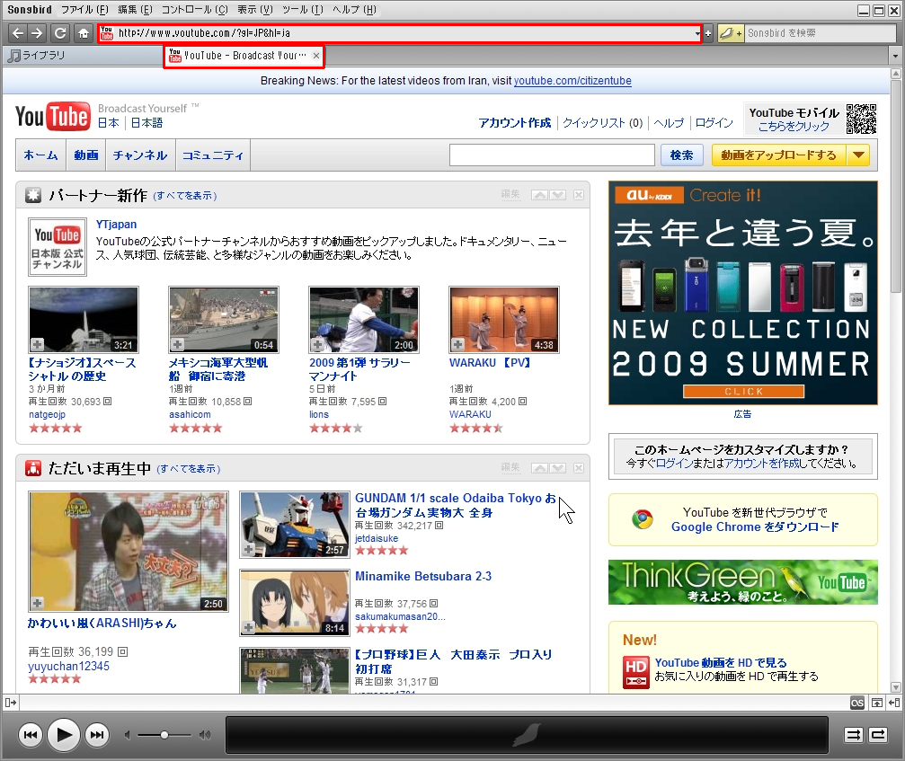Click the QR code for YouTube mobile
Viewport: 905px width, 761px height.
click(861, 119)
